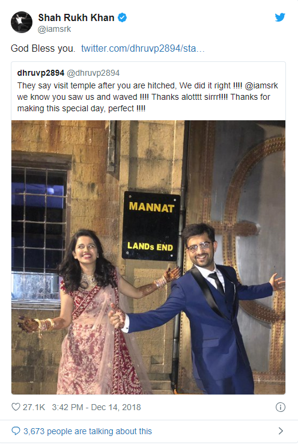Like the tweet with heart icon

pos(16,407)
